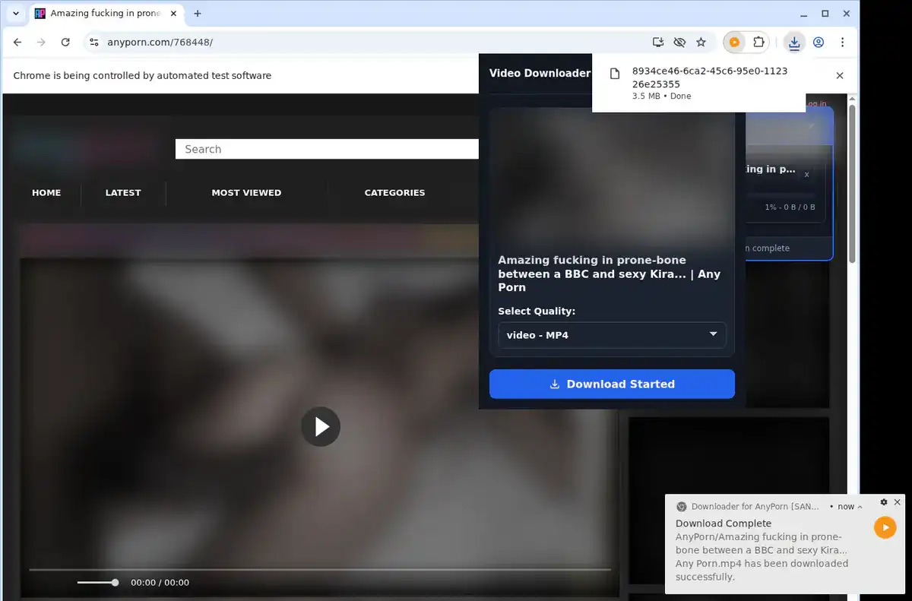
Task: Go back to the previous page
Action: (17, 43)
